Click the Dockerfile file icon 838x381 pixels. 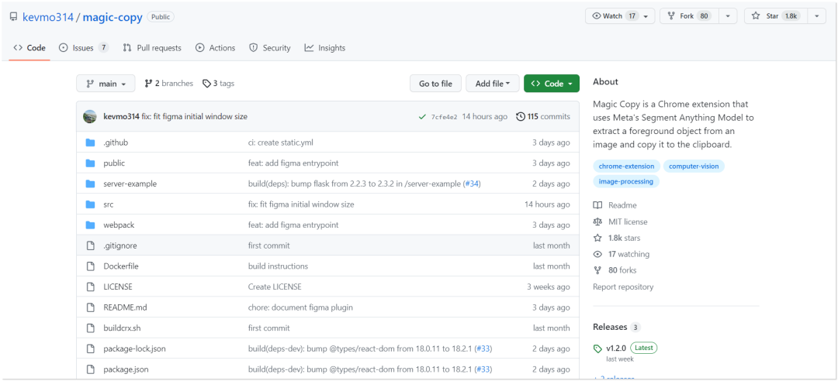[x=90, y=266]
